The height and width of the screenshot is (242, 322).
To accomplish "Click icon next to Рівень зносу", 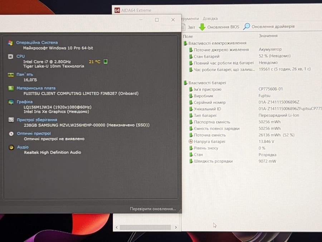I will coord(191,148).
